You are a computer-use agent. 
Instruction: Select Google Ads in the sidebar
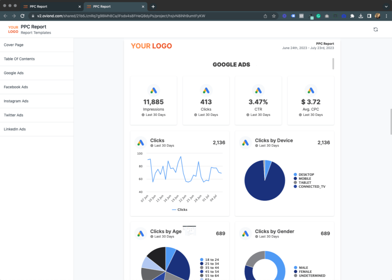(37, 73)
